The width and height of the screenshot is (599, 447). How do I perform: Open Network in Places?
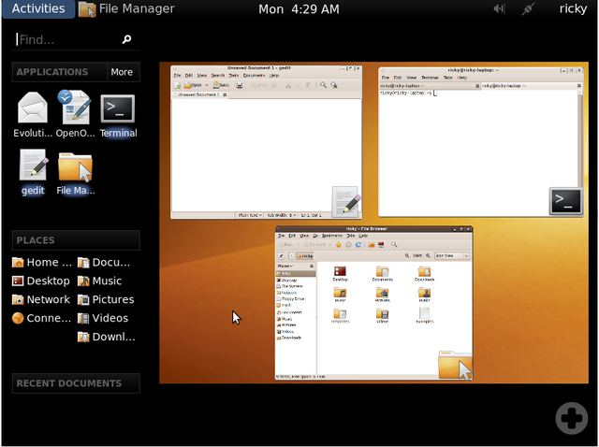pos(41,299)
